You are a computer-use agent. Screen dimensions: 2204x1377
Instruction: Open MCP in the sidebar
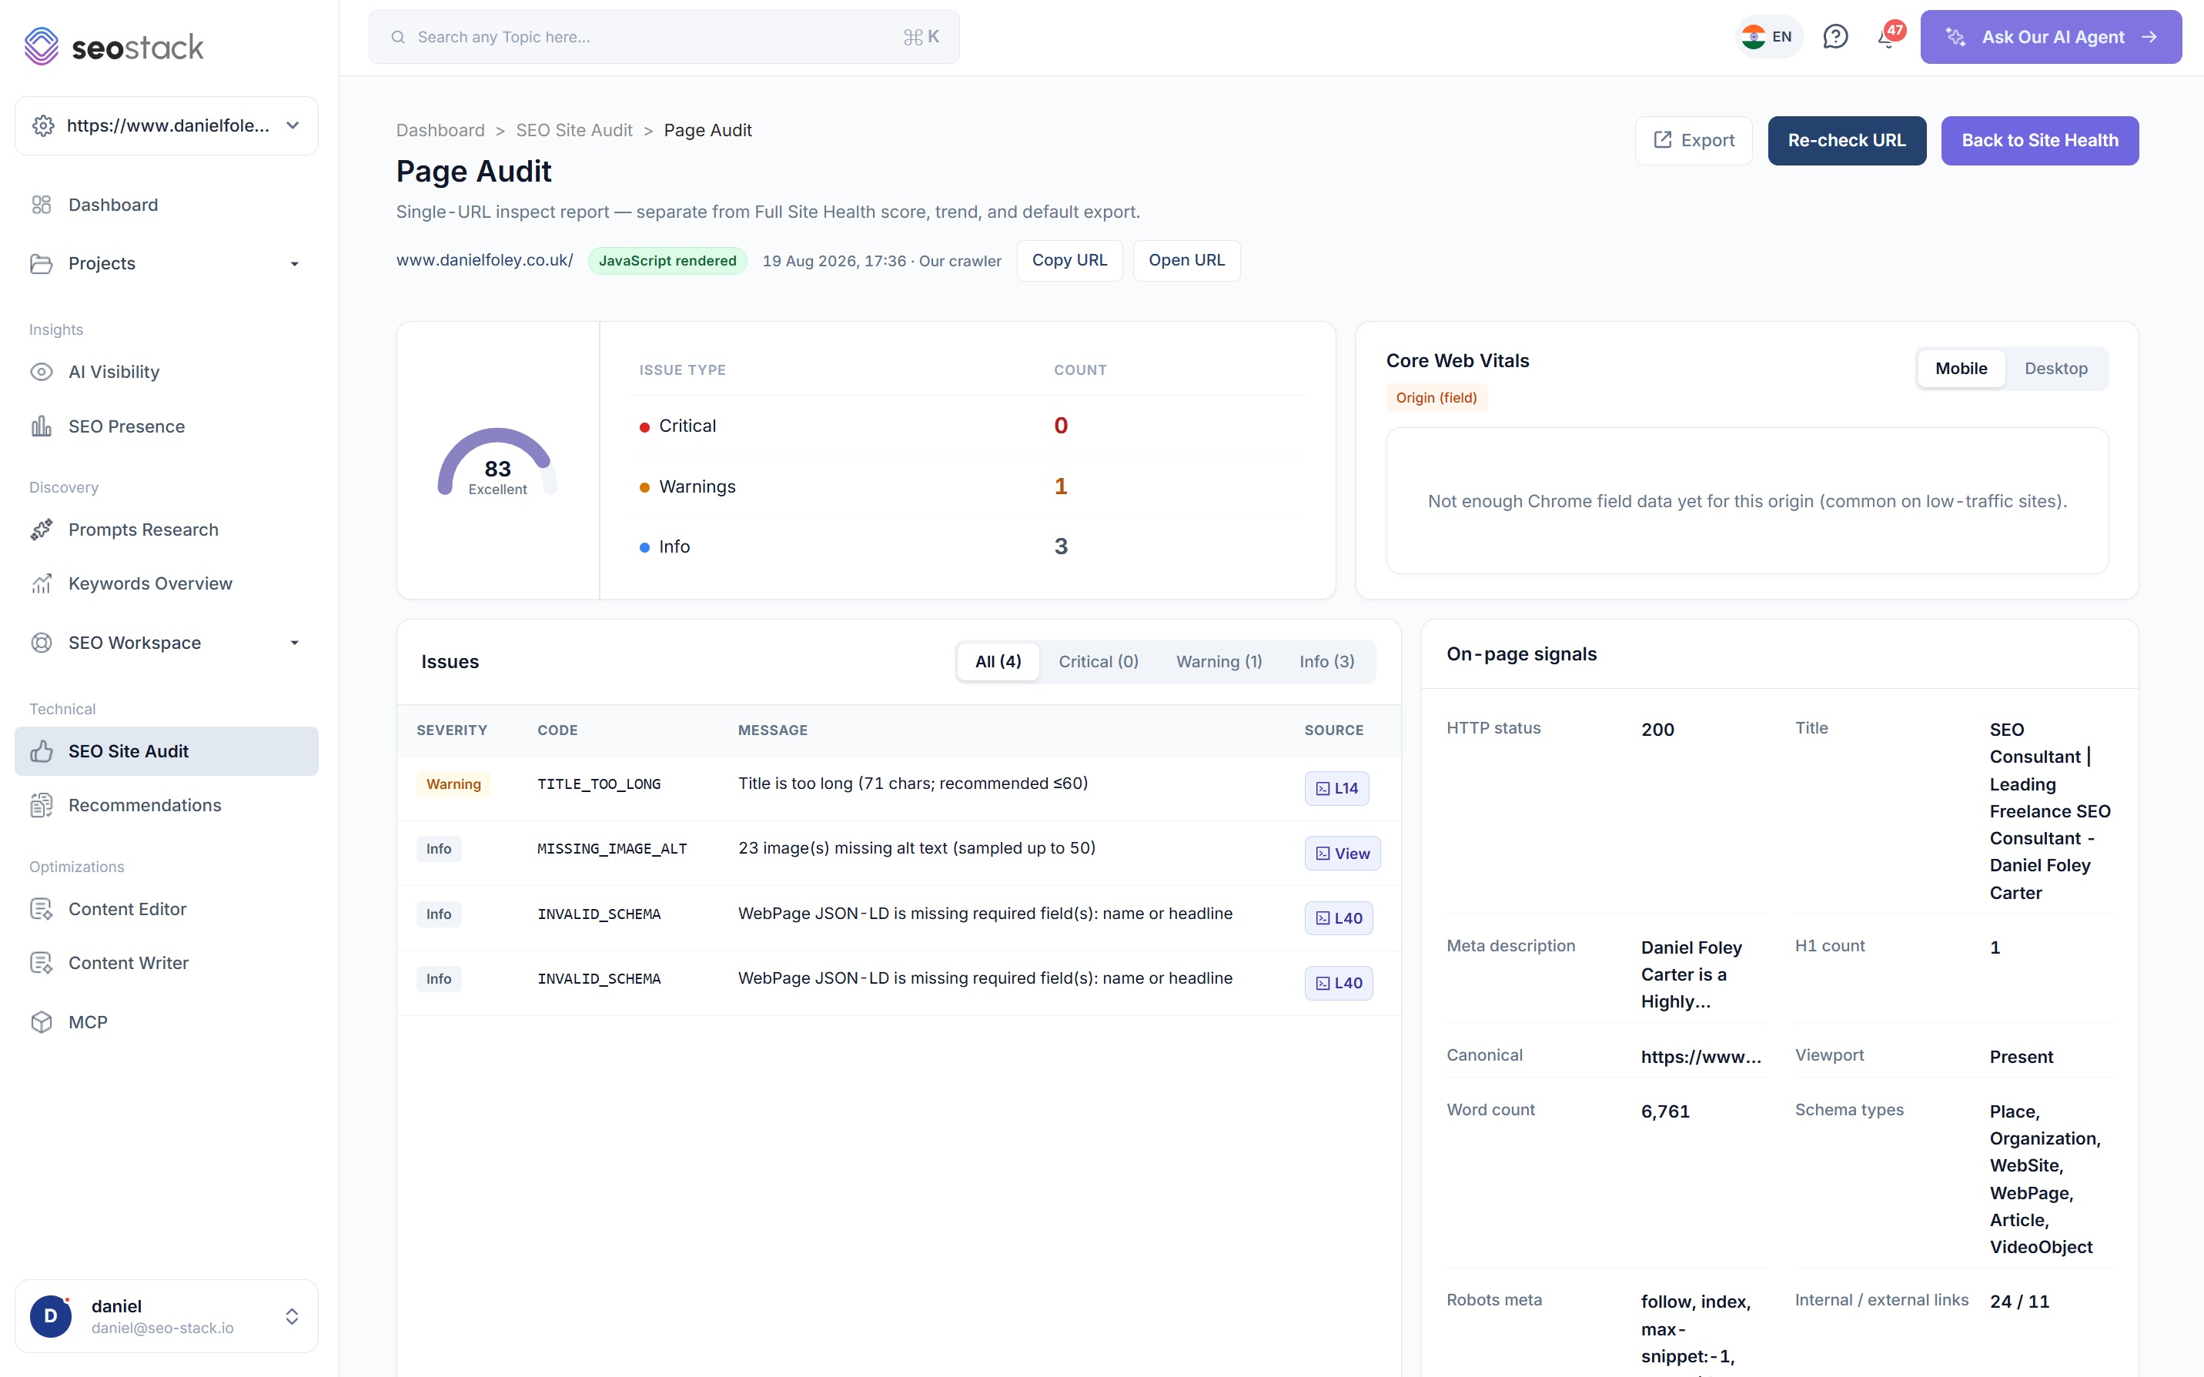(166, 1022)
